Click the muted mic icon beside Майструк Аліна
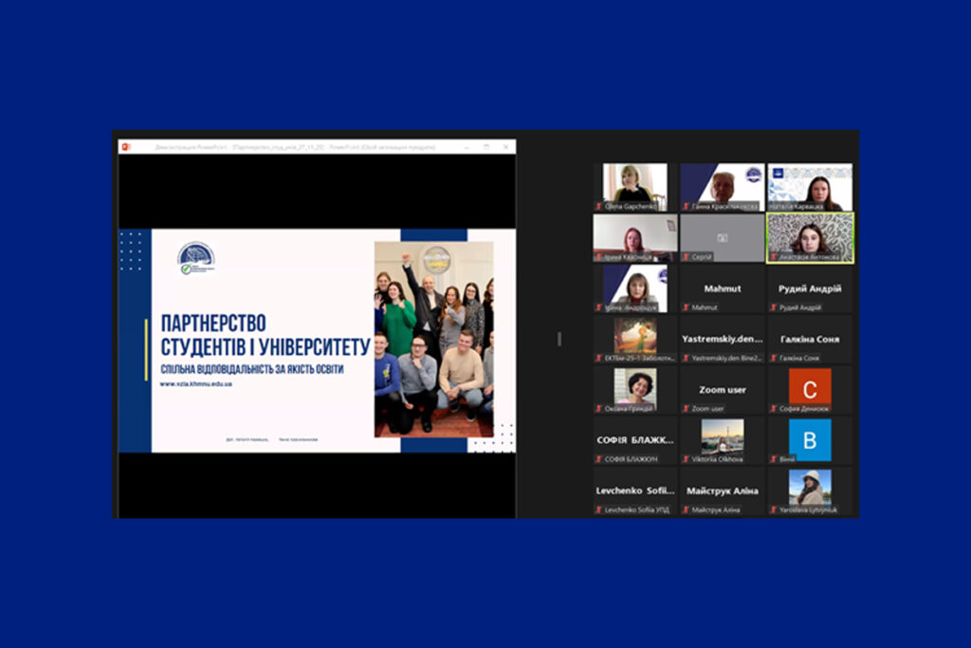Viewport: 971px width, 648px height. click(x=685, y=509)
